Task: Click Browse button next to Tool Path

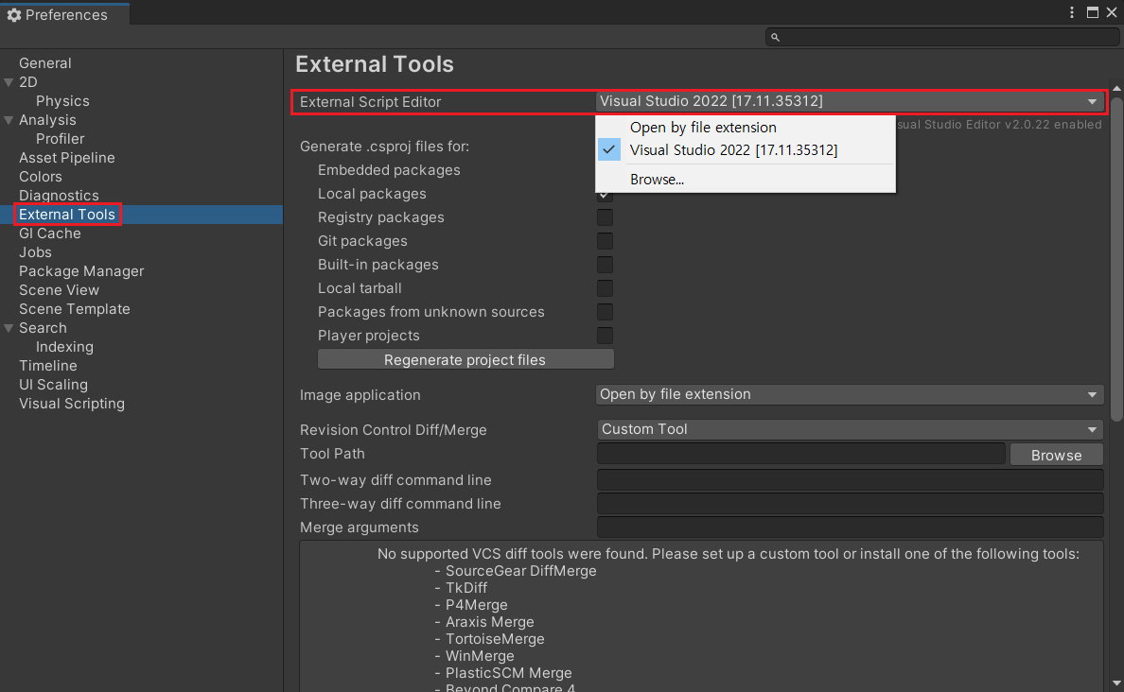Action: (x=1056, y=455)
